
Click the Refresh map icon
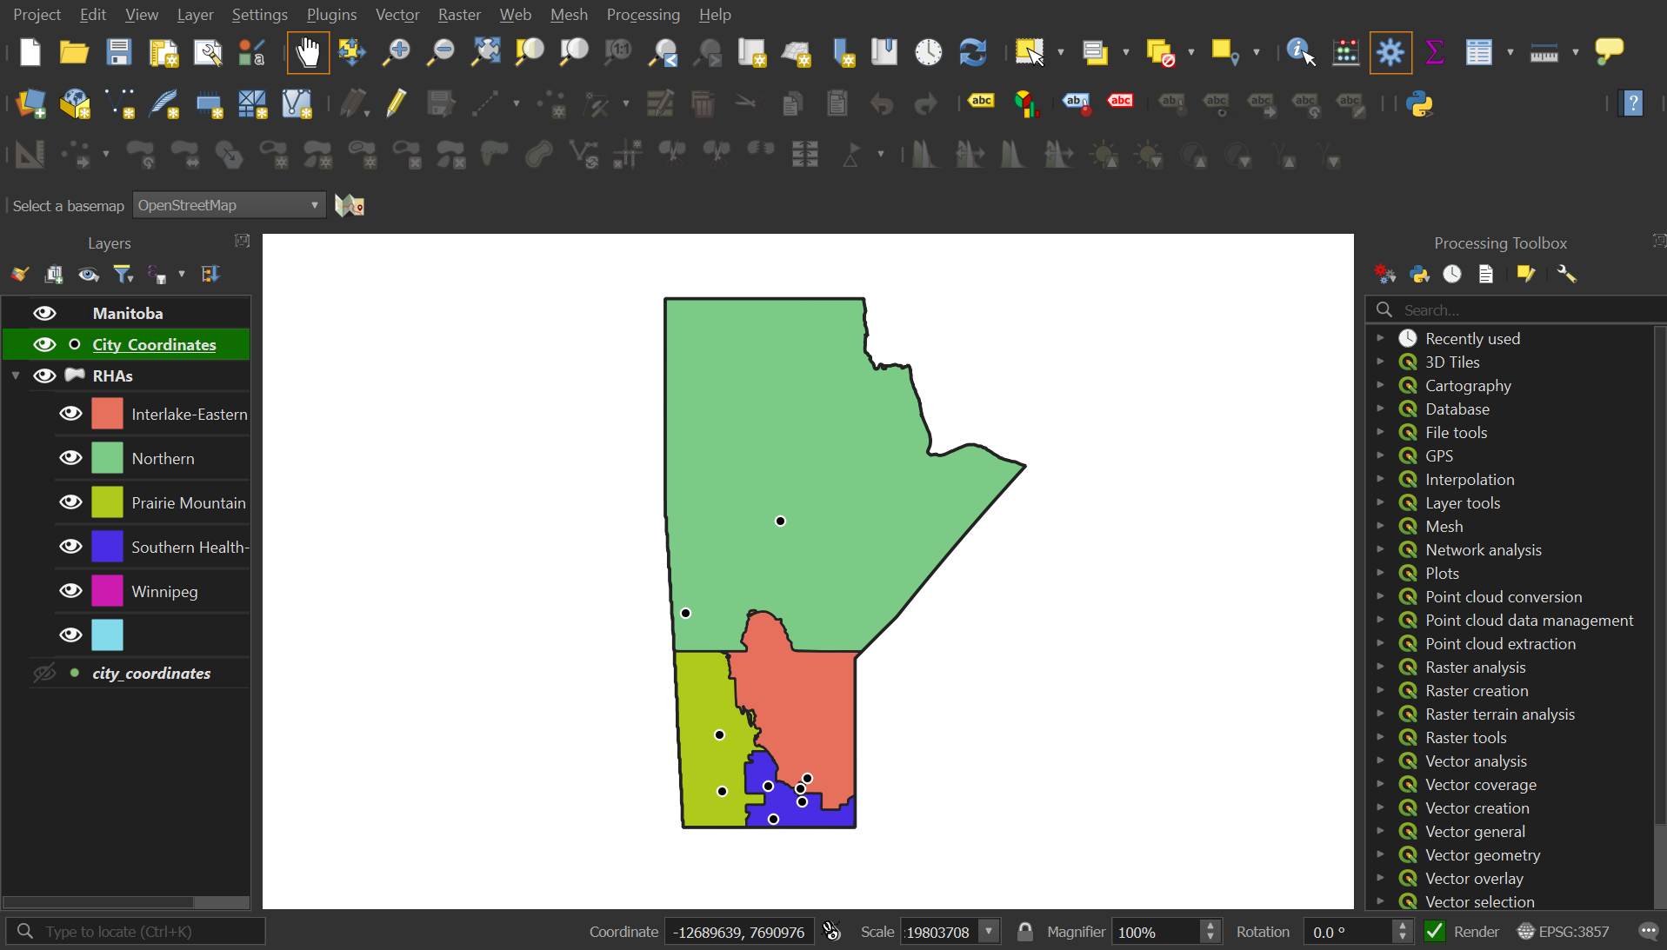pos(972,53)
